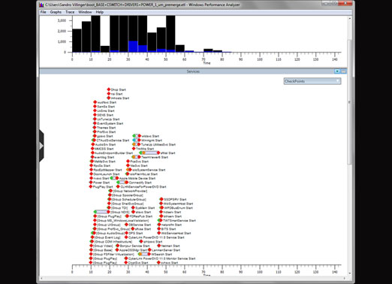Expand the left side flyout arrow
Screen dimensions: 392x284
[41, 146]
